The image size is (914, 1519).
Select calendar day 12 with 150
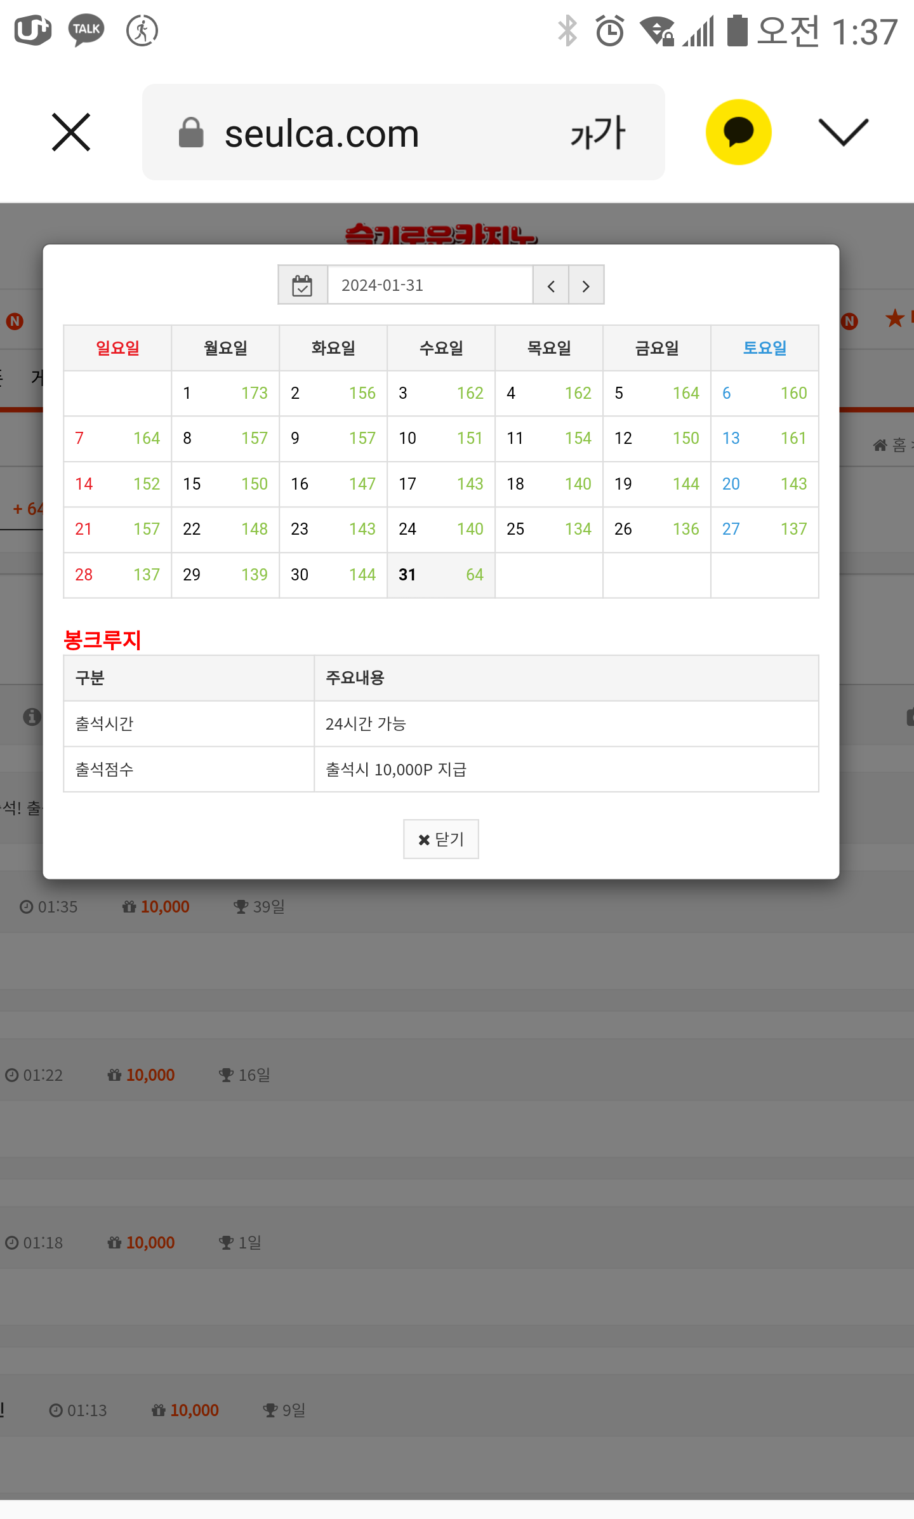[657, 438]
